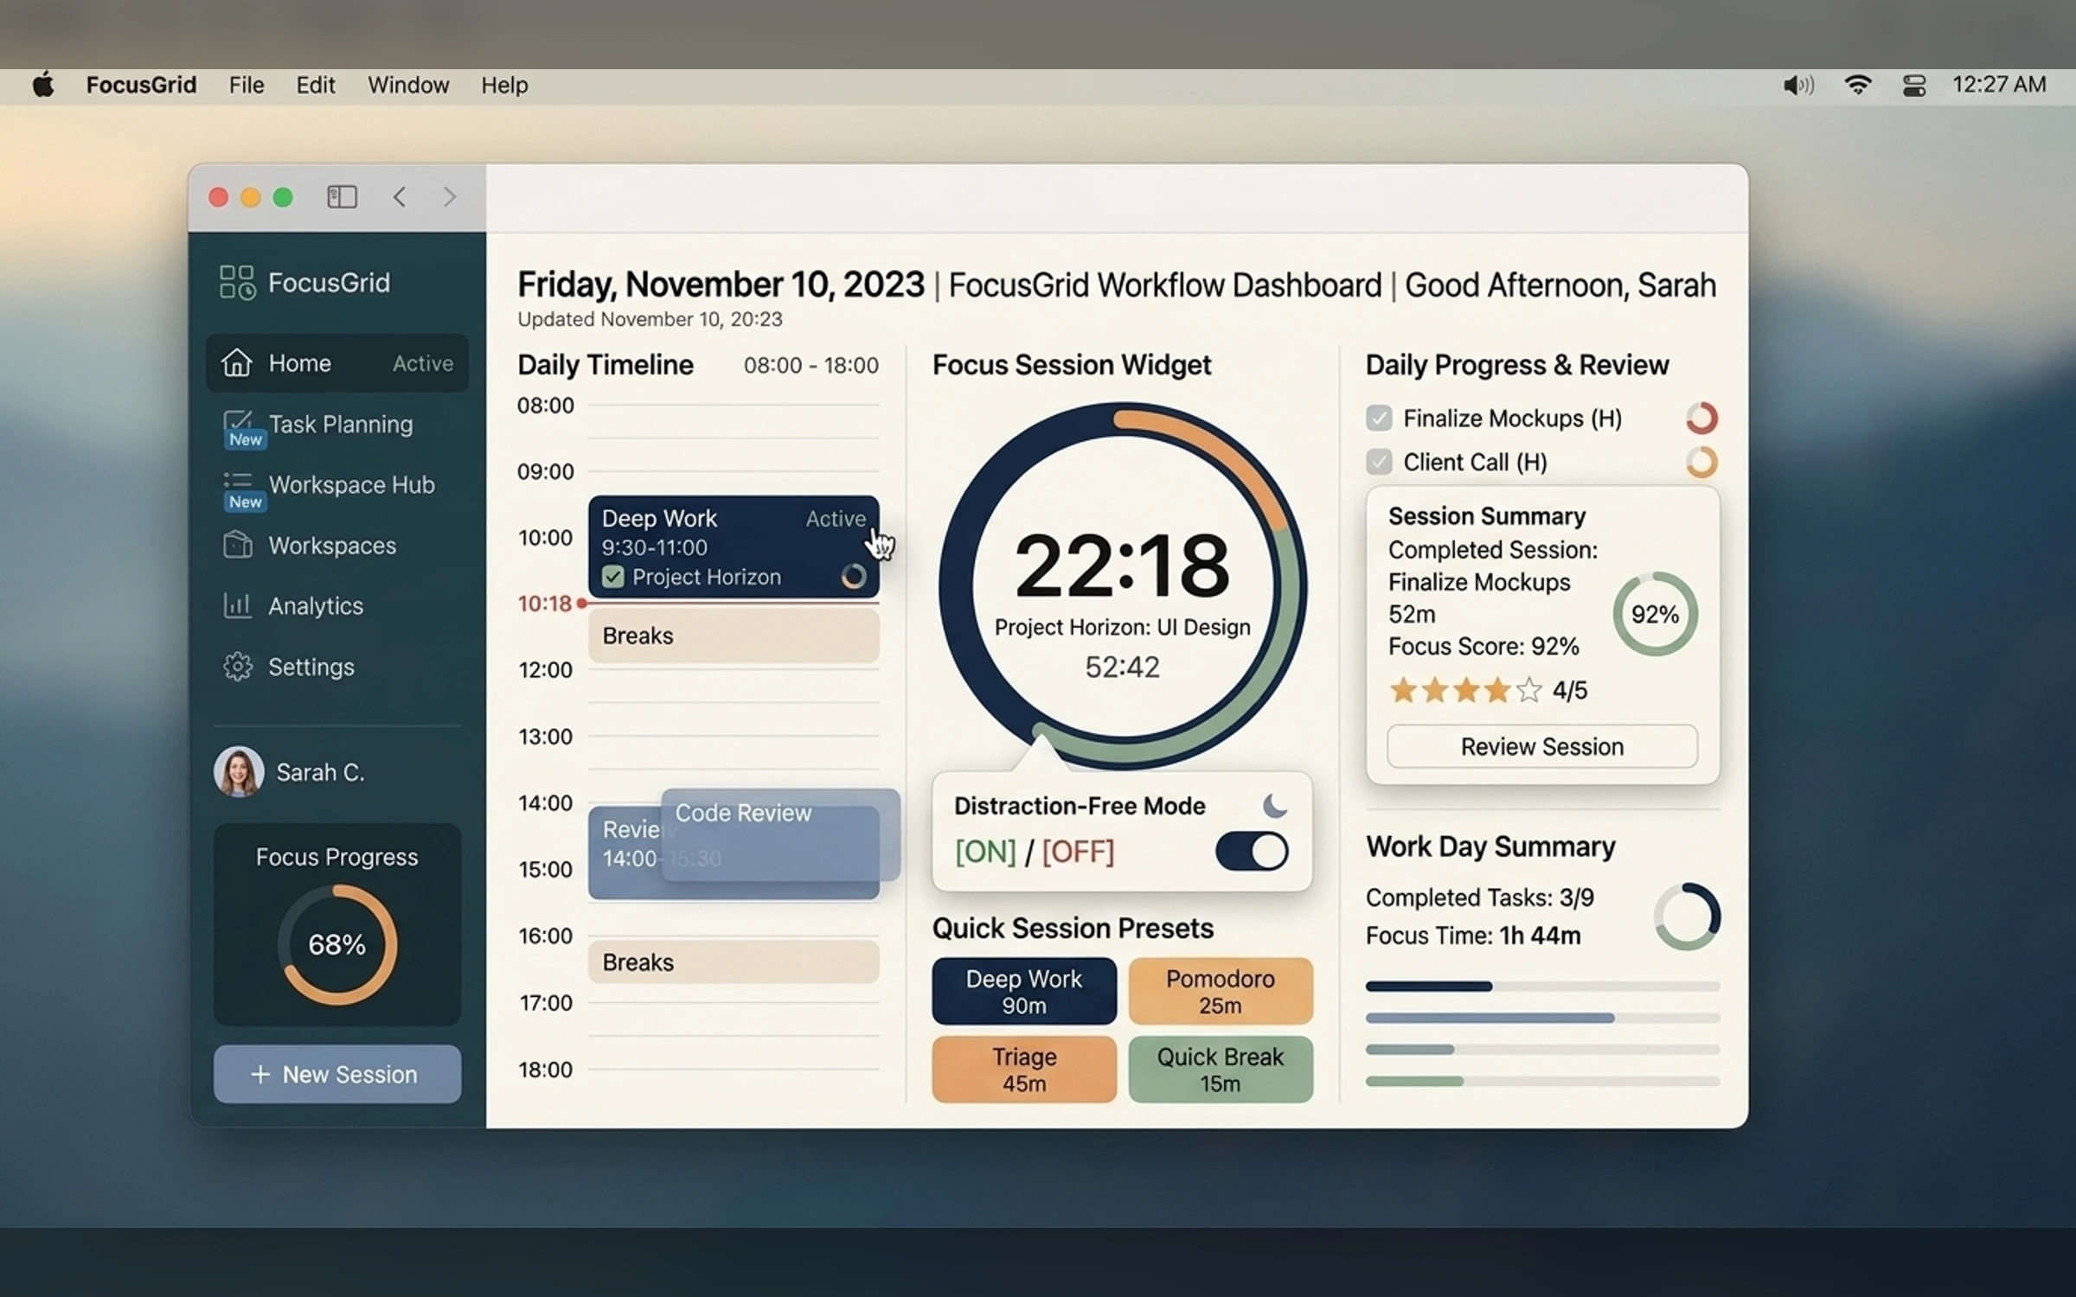
Task: Click the sidebar toggle icon in title bar
Action: click(x=342, y=197)
